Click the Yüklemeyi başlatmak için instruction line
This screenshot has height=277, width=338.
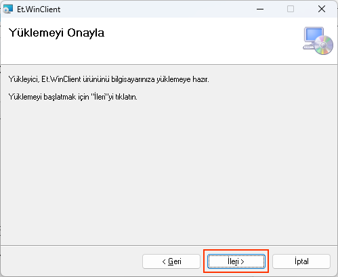click(x=72, y=97)
